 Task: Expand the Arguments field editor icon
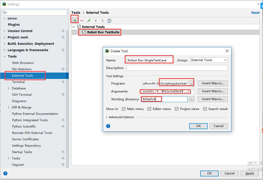[192, 91]
